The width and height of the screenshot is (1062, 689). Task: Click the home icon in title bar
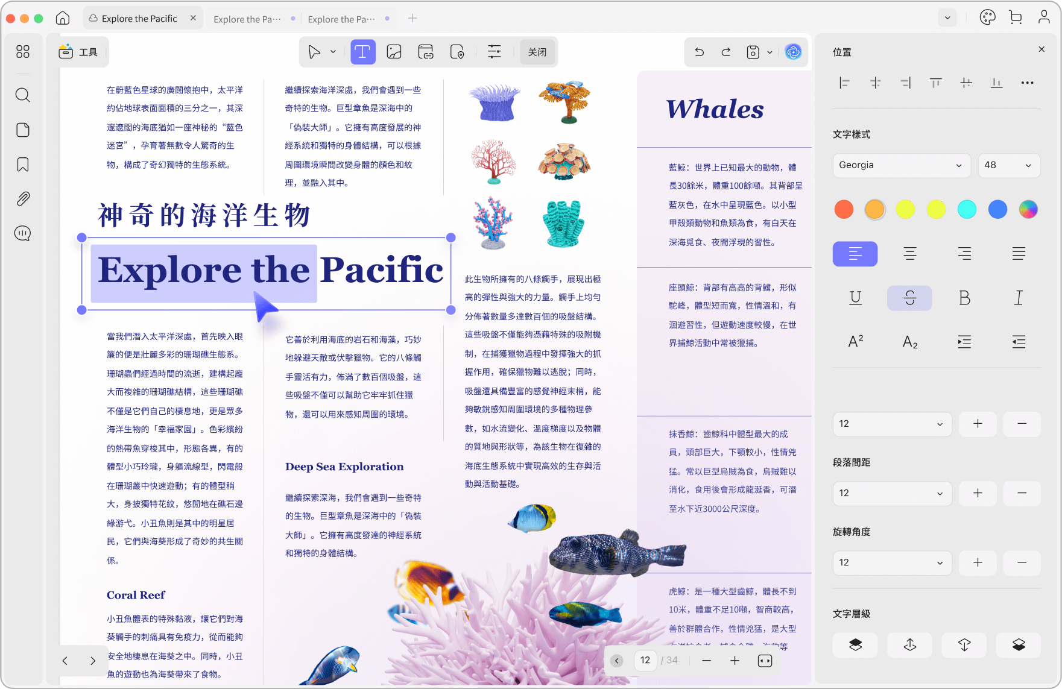click(63, 18)
